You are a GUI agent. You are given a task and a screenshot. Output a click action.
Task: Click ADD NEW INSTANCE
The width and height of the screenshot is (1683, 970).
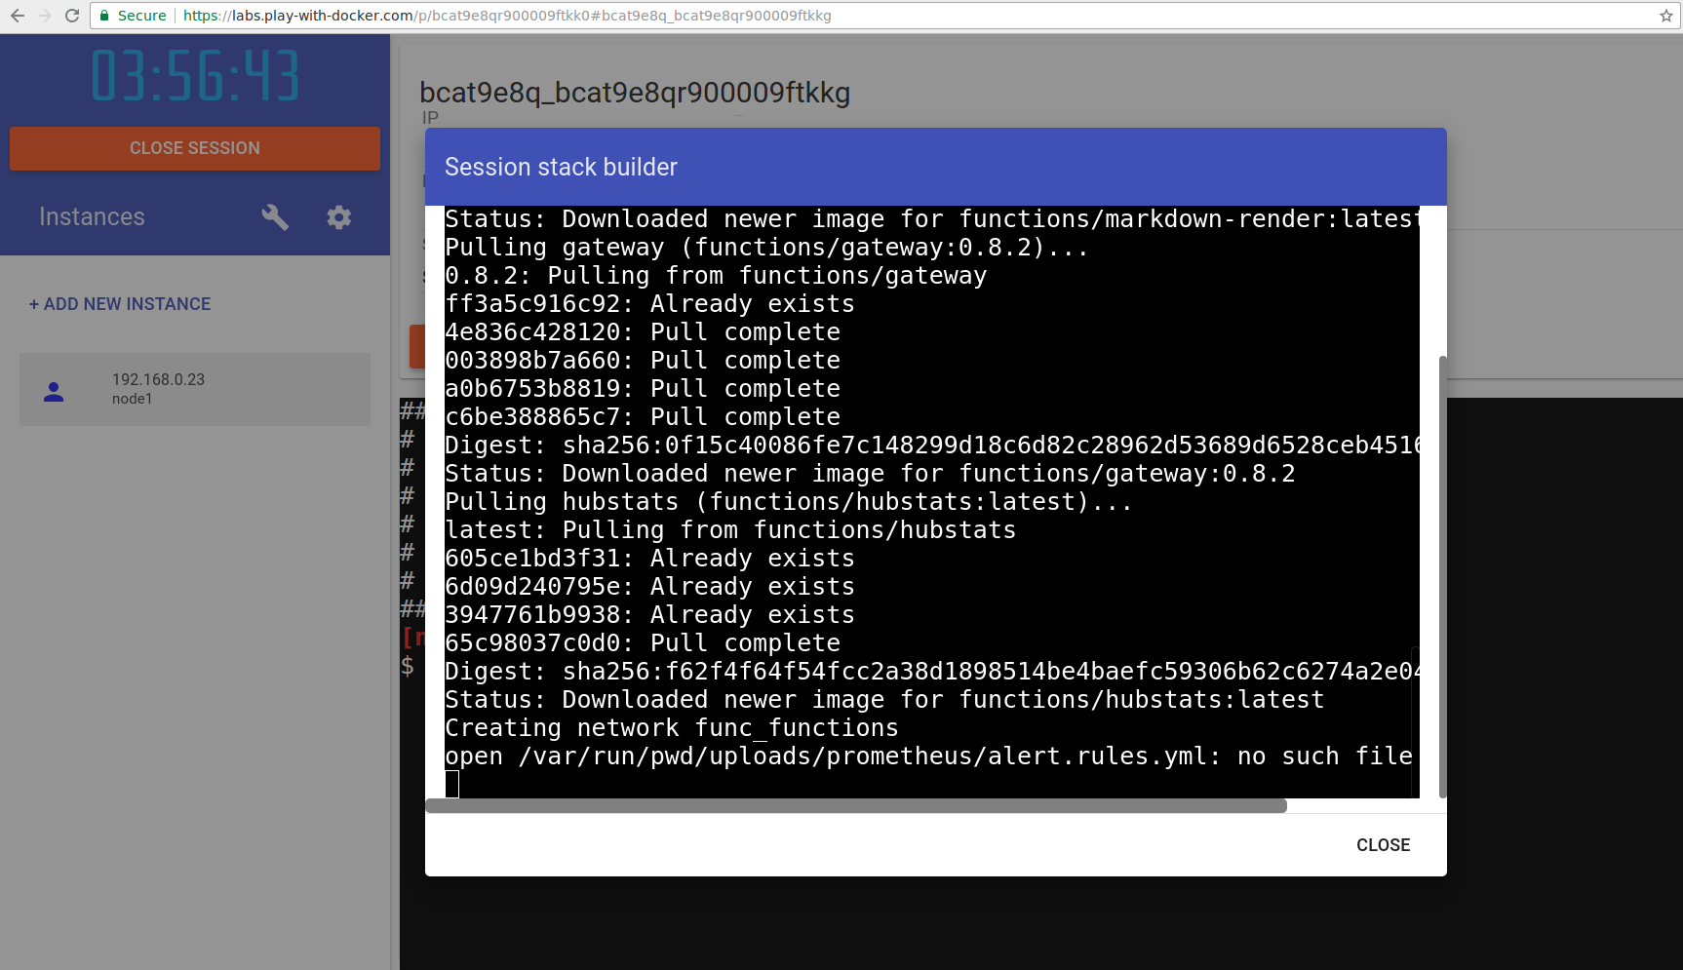point(120,303)
